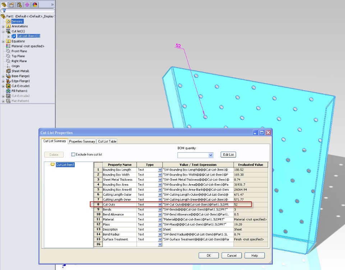Open the PropertyManager tab icon
This screenshot has height=270, width=345.
coord(11,5)
